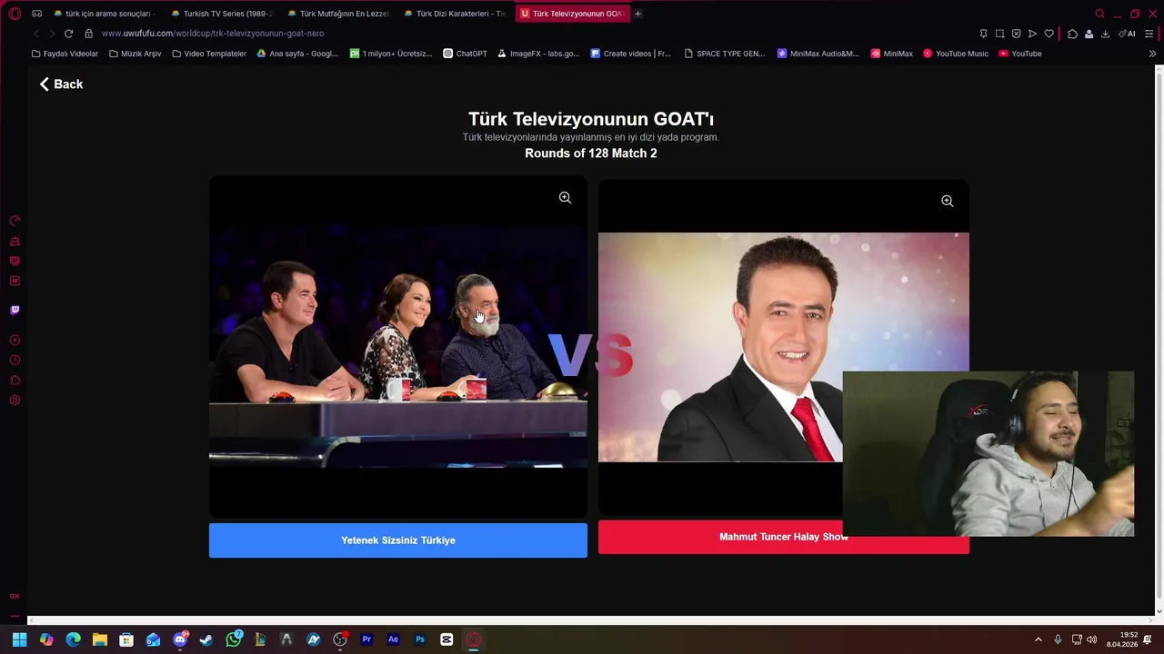
Task: Open the Müzik Arşiv bookmark folder
Action: click(135, 54)
